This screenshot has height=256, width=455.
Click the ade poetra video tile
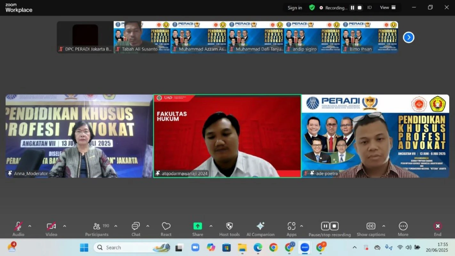point(375,136)
